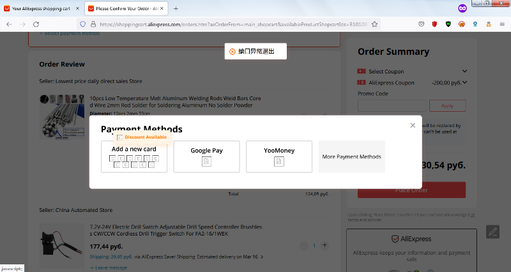Save page to Pocket
511x272 pixels.
422,24
